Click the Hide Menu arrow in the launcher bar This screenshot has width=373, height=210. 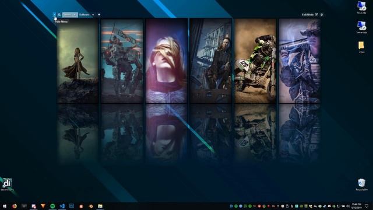pyautogui.click(x=54, y=15)
